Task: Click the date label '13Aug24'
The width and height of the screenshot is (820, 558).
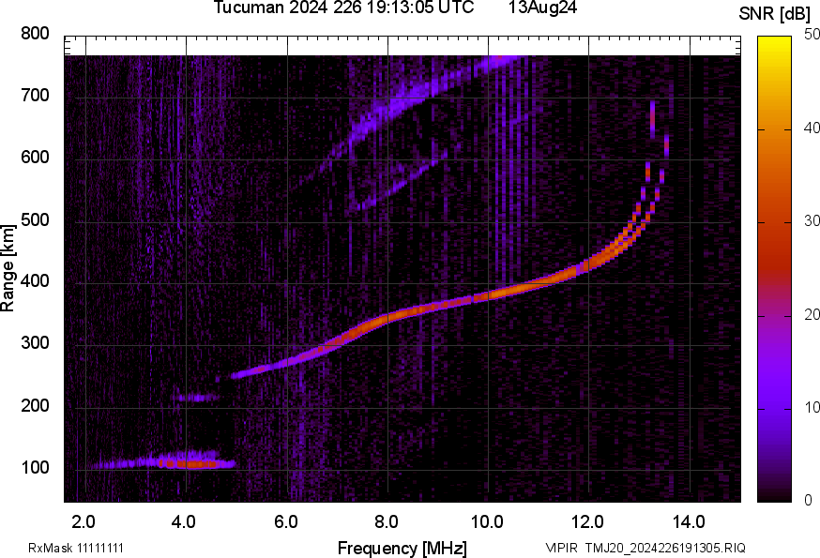Action: coord(542,8)
